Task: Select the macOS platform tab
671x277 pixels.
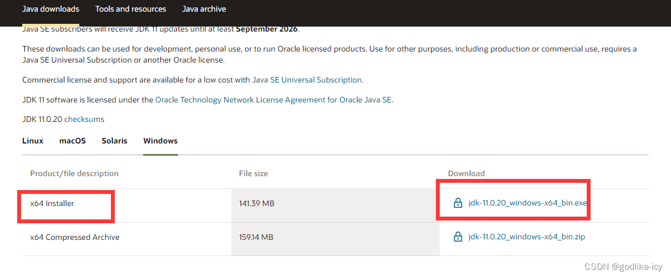Action: tap(73, 141)
